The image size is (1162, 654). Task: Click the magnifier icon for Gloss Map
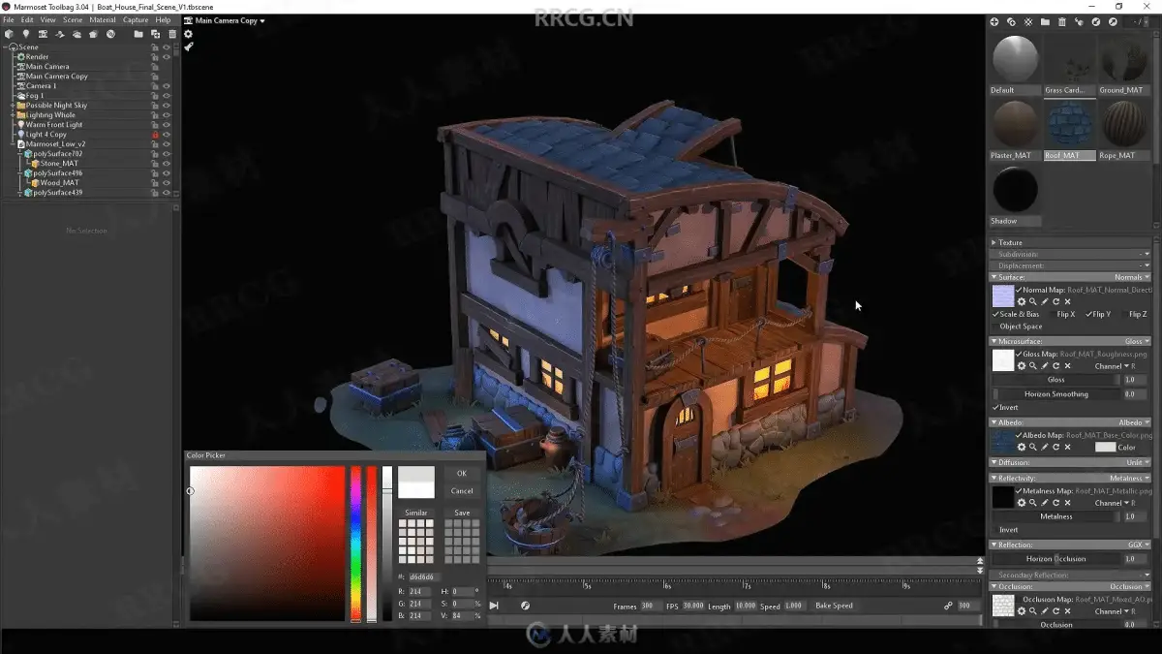click(x=1033, y=366)
